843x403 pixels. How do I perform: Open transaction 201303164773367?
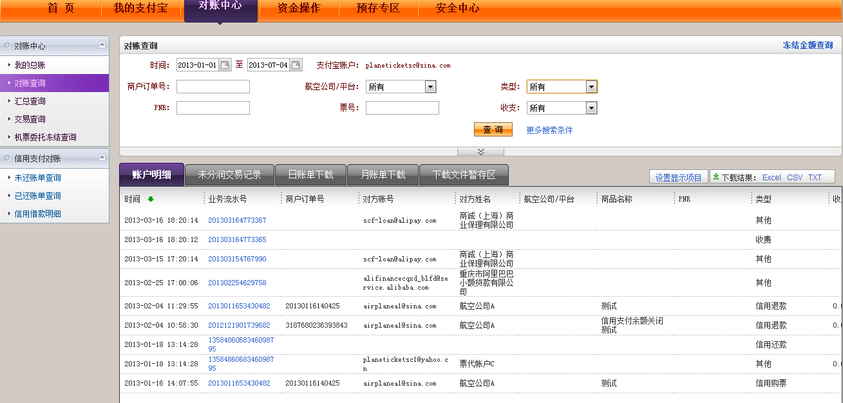coord(237,220)
